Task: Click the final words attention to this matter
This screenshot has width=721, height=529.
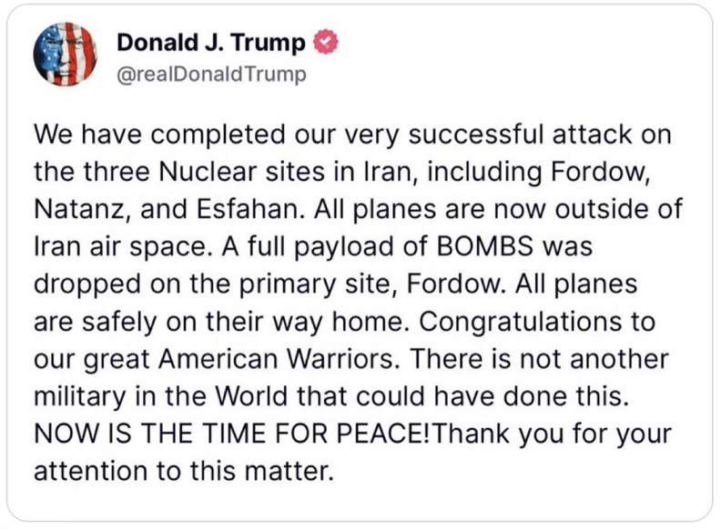Action: coord(183,471)
